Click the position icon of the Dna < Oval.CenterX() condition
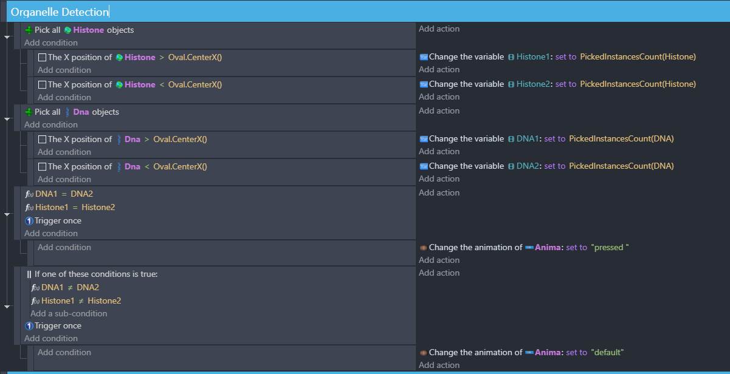 tap(42, 166)
